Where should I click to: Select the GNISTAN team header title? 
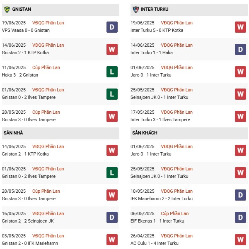pos(22,10)
